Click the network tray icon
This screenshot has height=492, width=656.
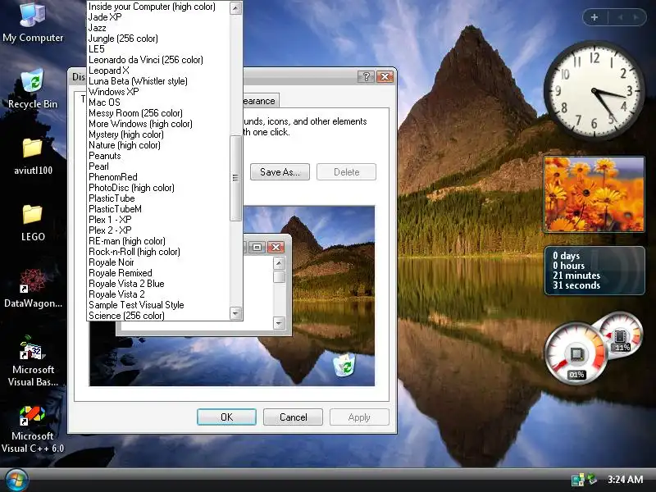point(578,480)
